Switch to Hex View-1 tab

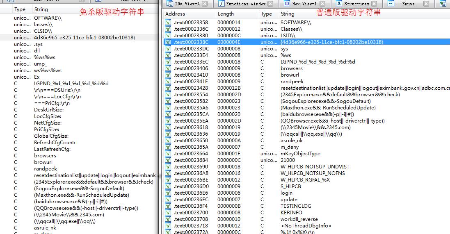(x=304, y=4)
